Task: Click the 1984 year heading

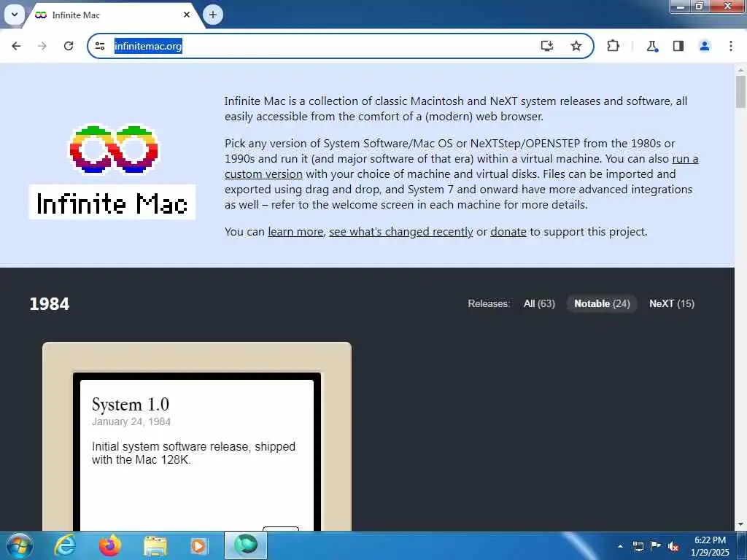Action: click(50, 304)
